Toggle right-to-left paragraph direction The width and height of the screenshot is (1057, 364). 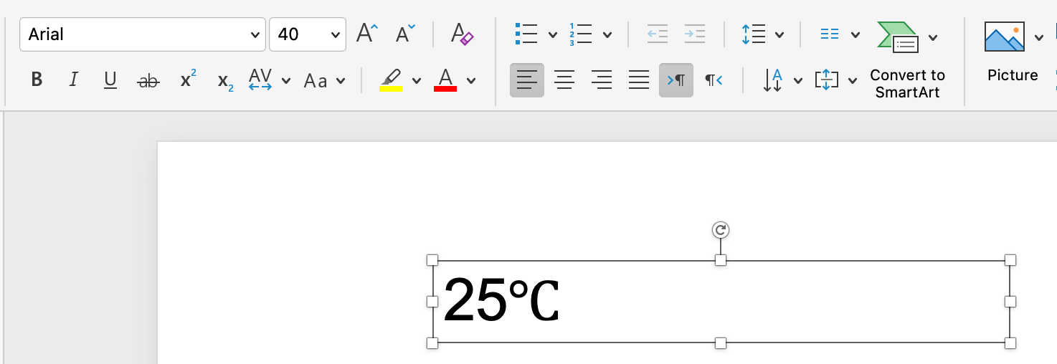pos(714,80)
